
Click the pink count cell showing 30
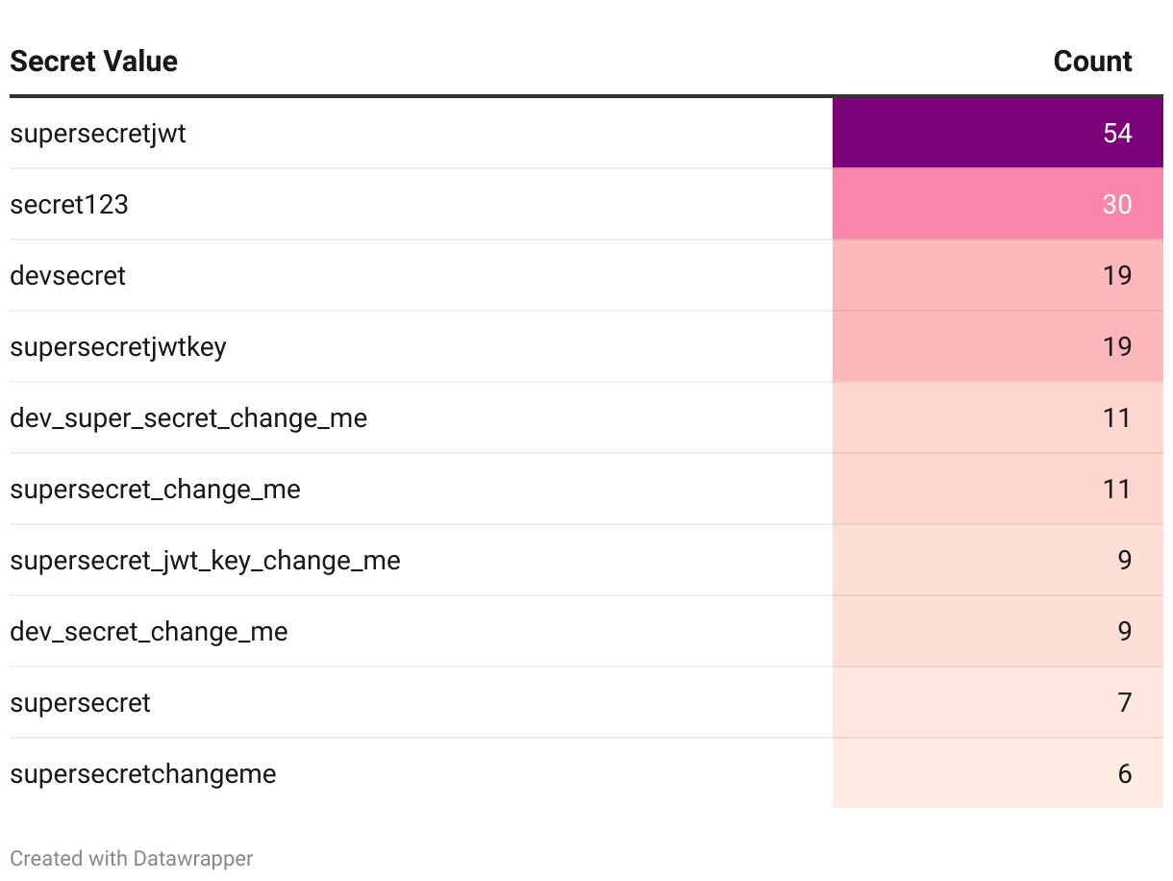pos(997,205)
